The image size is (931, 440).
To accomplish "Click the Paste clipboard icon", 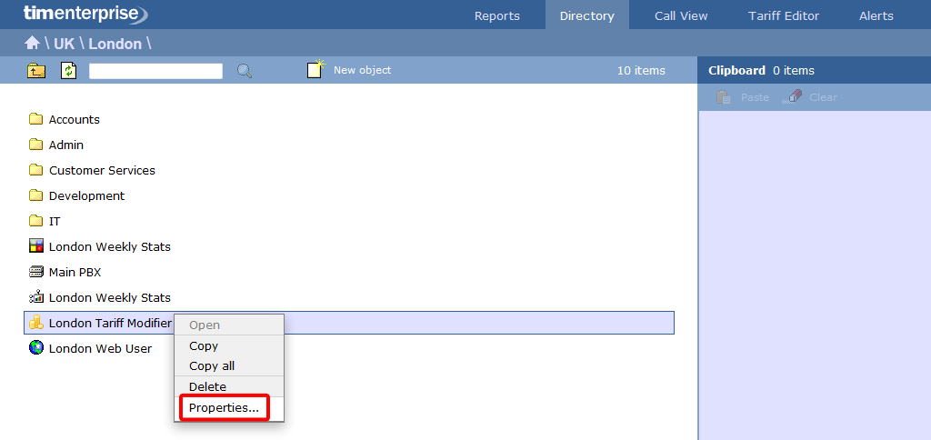I will tap(724, 97).
